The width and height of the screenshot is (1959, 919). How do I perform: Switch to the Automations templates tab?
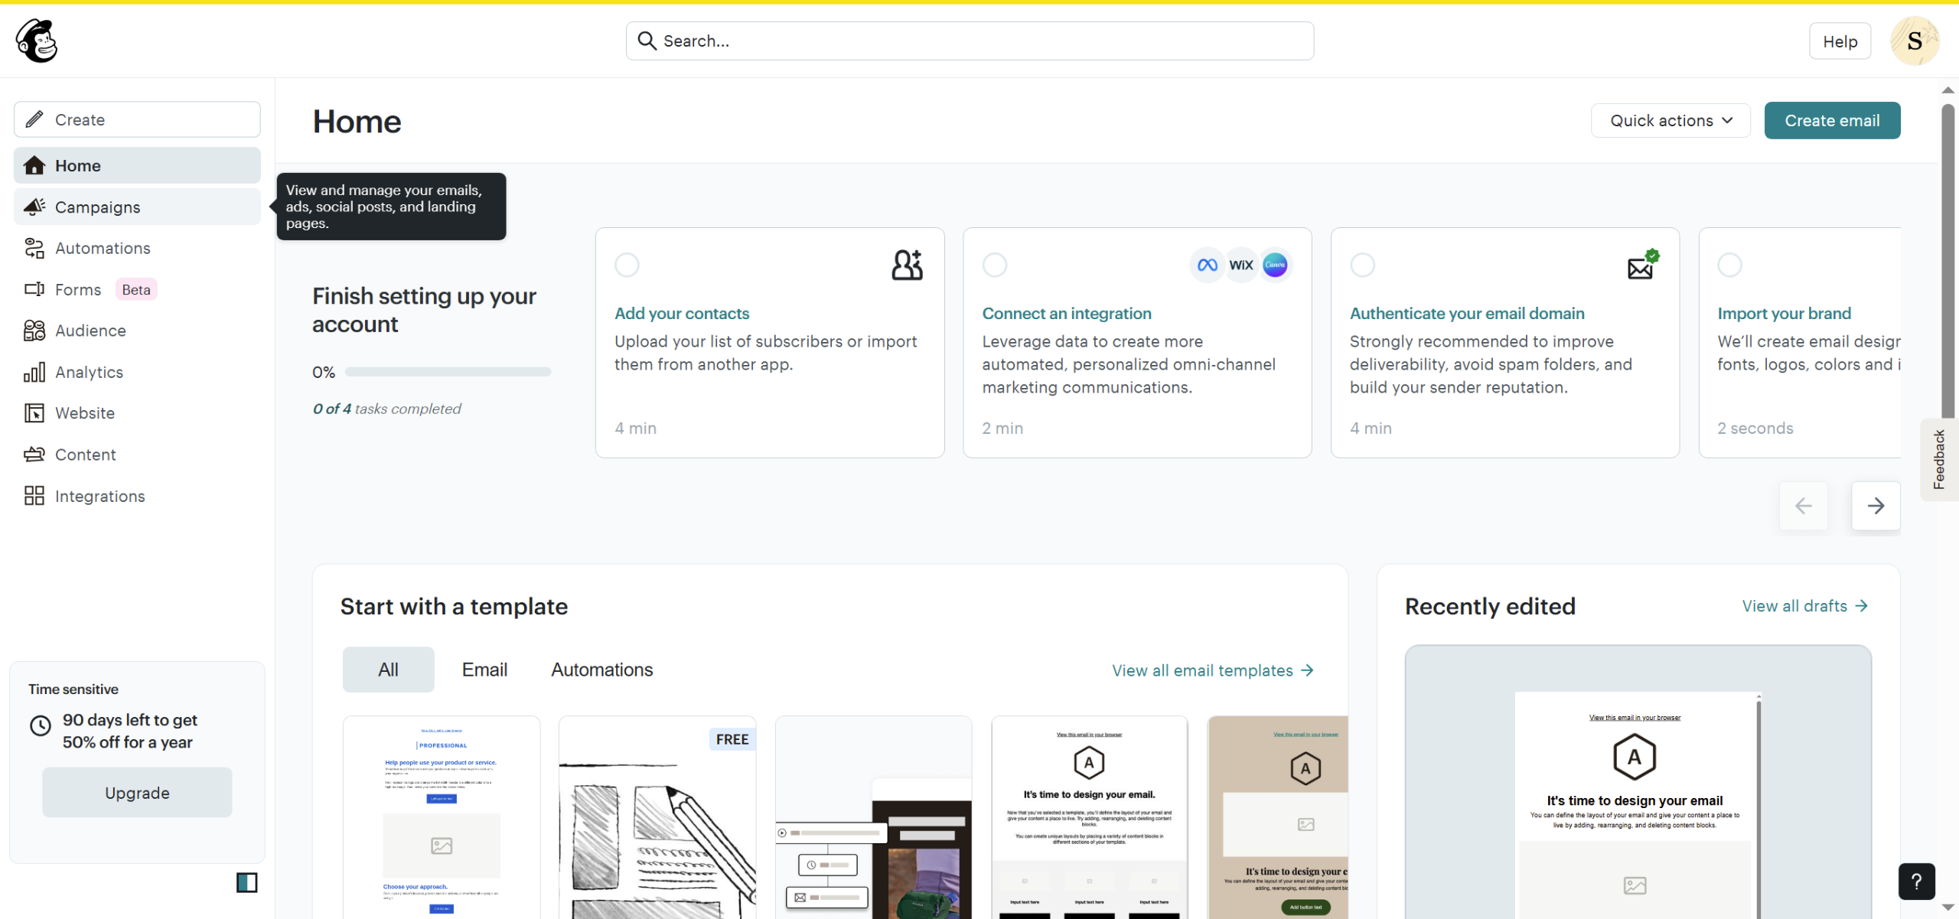click(601, 670)
